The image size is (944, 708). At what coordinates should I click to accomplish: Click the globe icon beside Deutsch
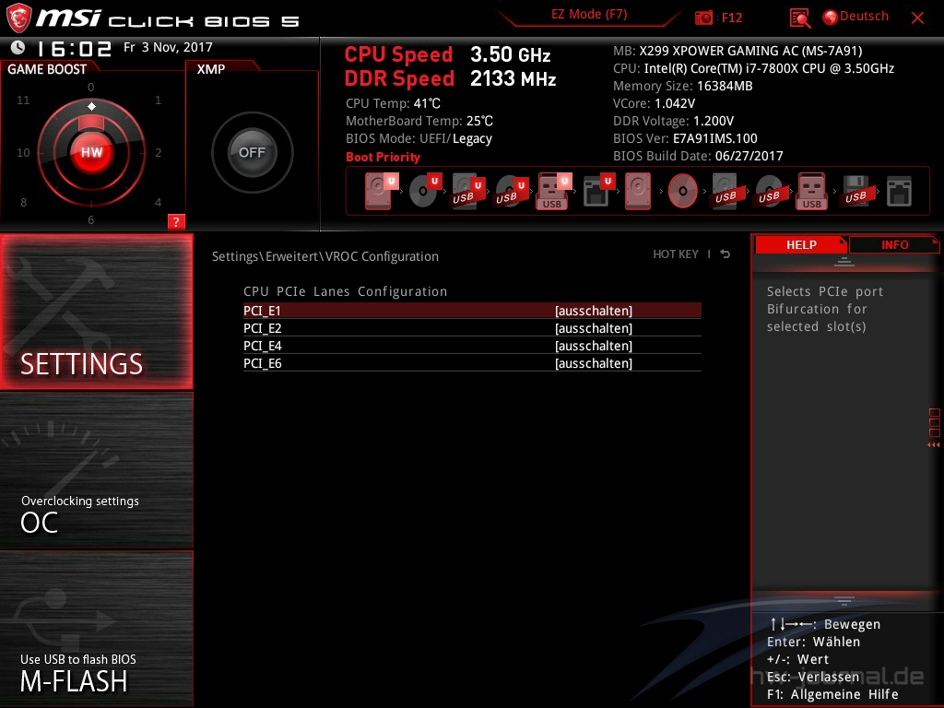pos(830,18)
